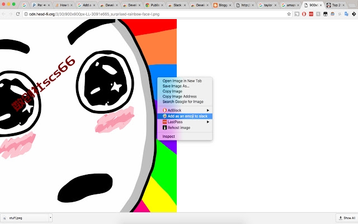Close the active 900x tab
Viewport: 358px width, 224px height.
321,5
